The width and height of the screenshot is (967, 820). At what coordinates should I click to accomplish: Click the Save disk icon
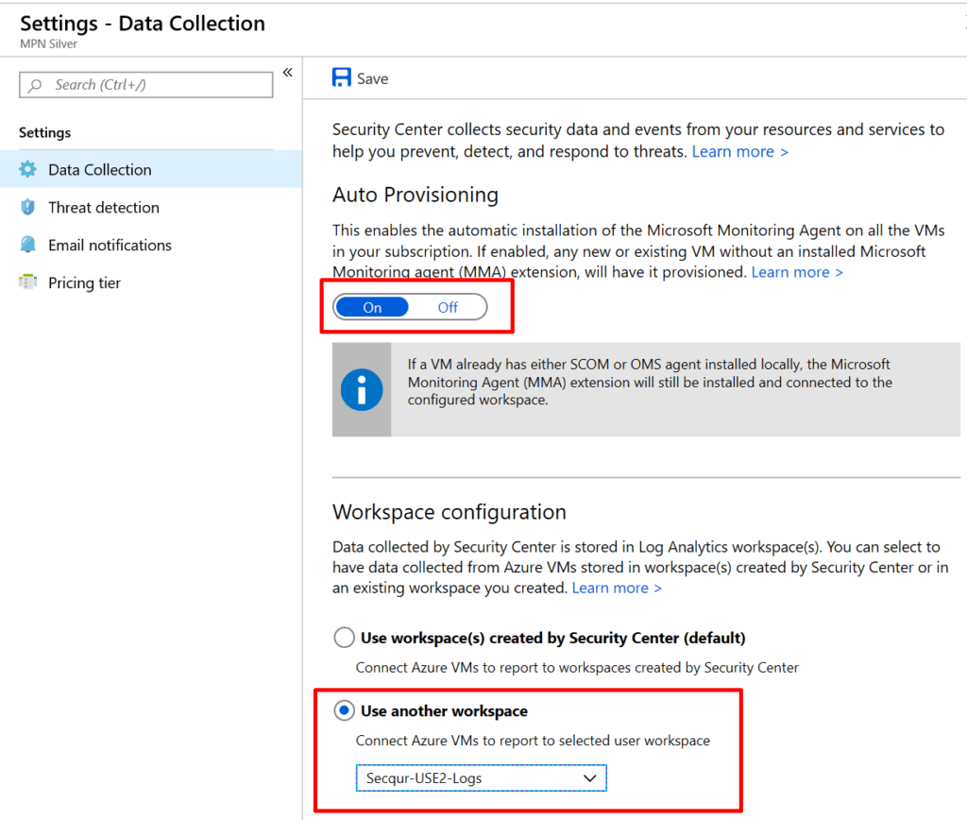click(339, 77)
